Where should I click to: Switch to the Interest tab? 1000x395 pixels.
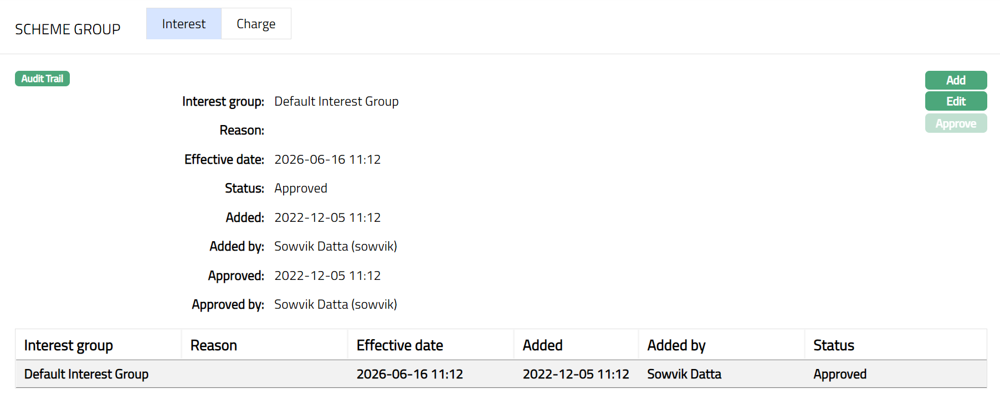point(183,24)
